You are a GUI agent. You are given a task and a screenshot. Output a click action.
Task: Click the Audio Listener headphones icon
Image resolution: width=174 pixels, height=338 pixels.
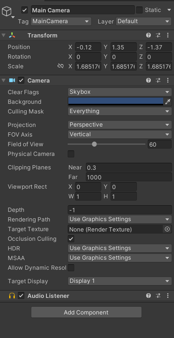12,296
